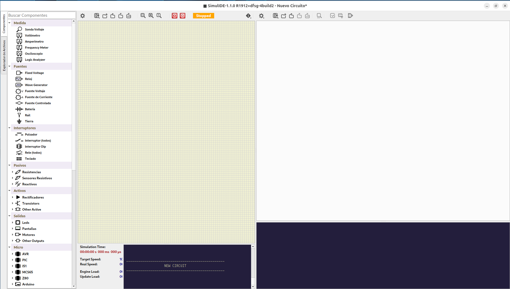Create a new circuit

105,16
